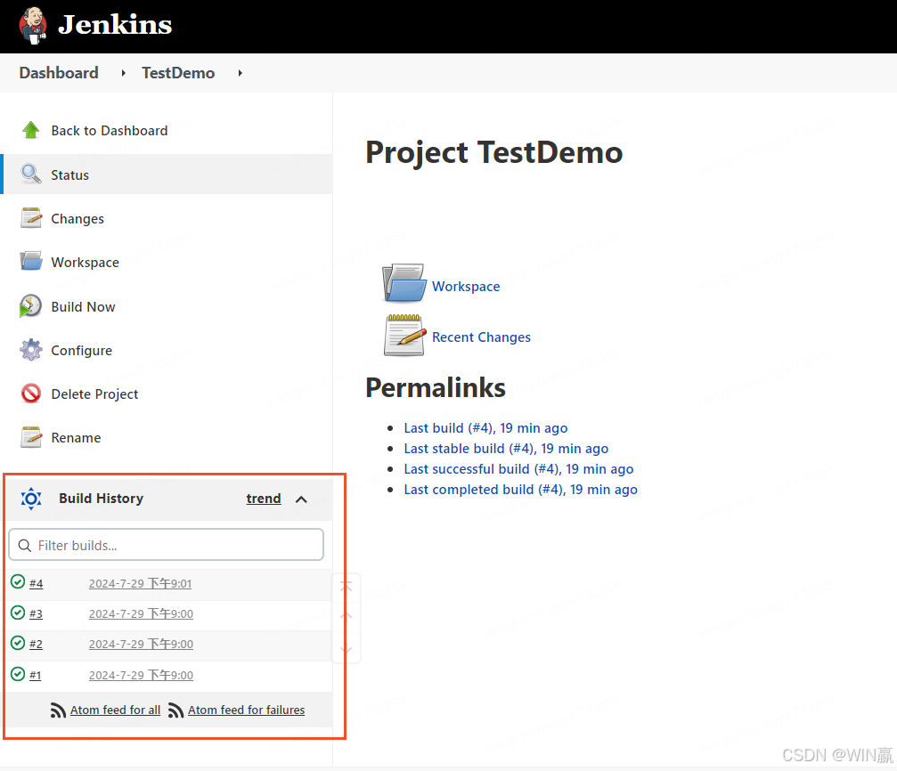Viewport: 897px width, 771px height.
Task: Click the clock Build Now icon
Action: click(30, 306)
